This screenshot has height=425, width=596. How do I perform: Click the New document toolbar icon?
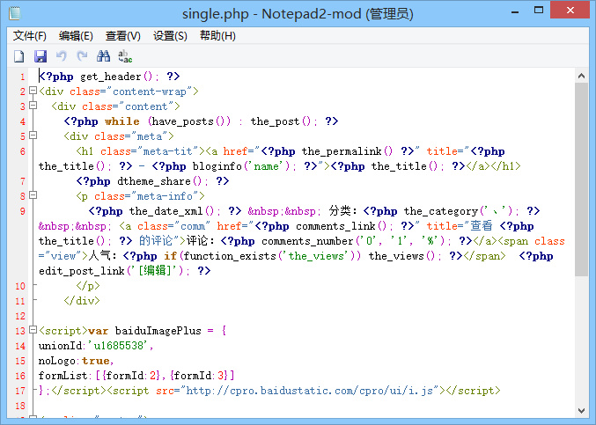tap(18, 56)
